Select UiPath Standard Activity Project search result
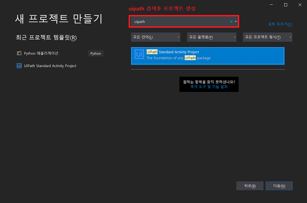The height and width of the screenshot is (203, 307). point(208,56)
